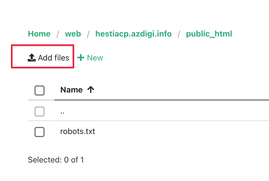The image size is (269, 181).
Task: Click the sort arrow beside Name
Action: click(91, 89)
